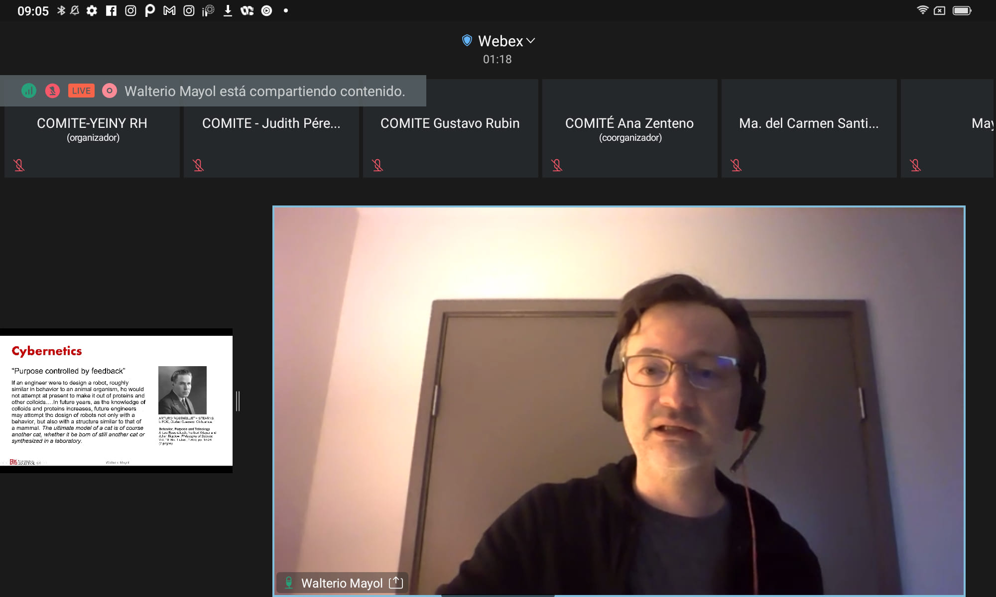
Task: Select Walterio Mayol's active video feed
Action: [x=619, y=401]
